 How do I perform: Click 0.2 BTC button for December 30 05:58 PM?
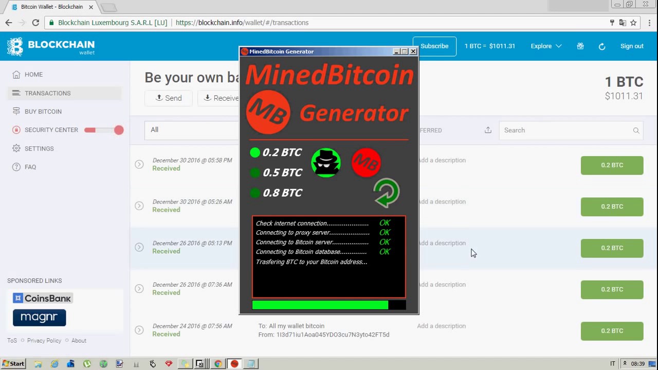[x=612, y=165]
